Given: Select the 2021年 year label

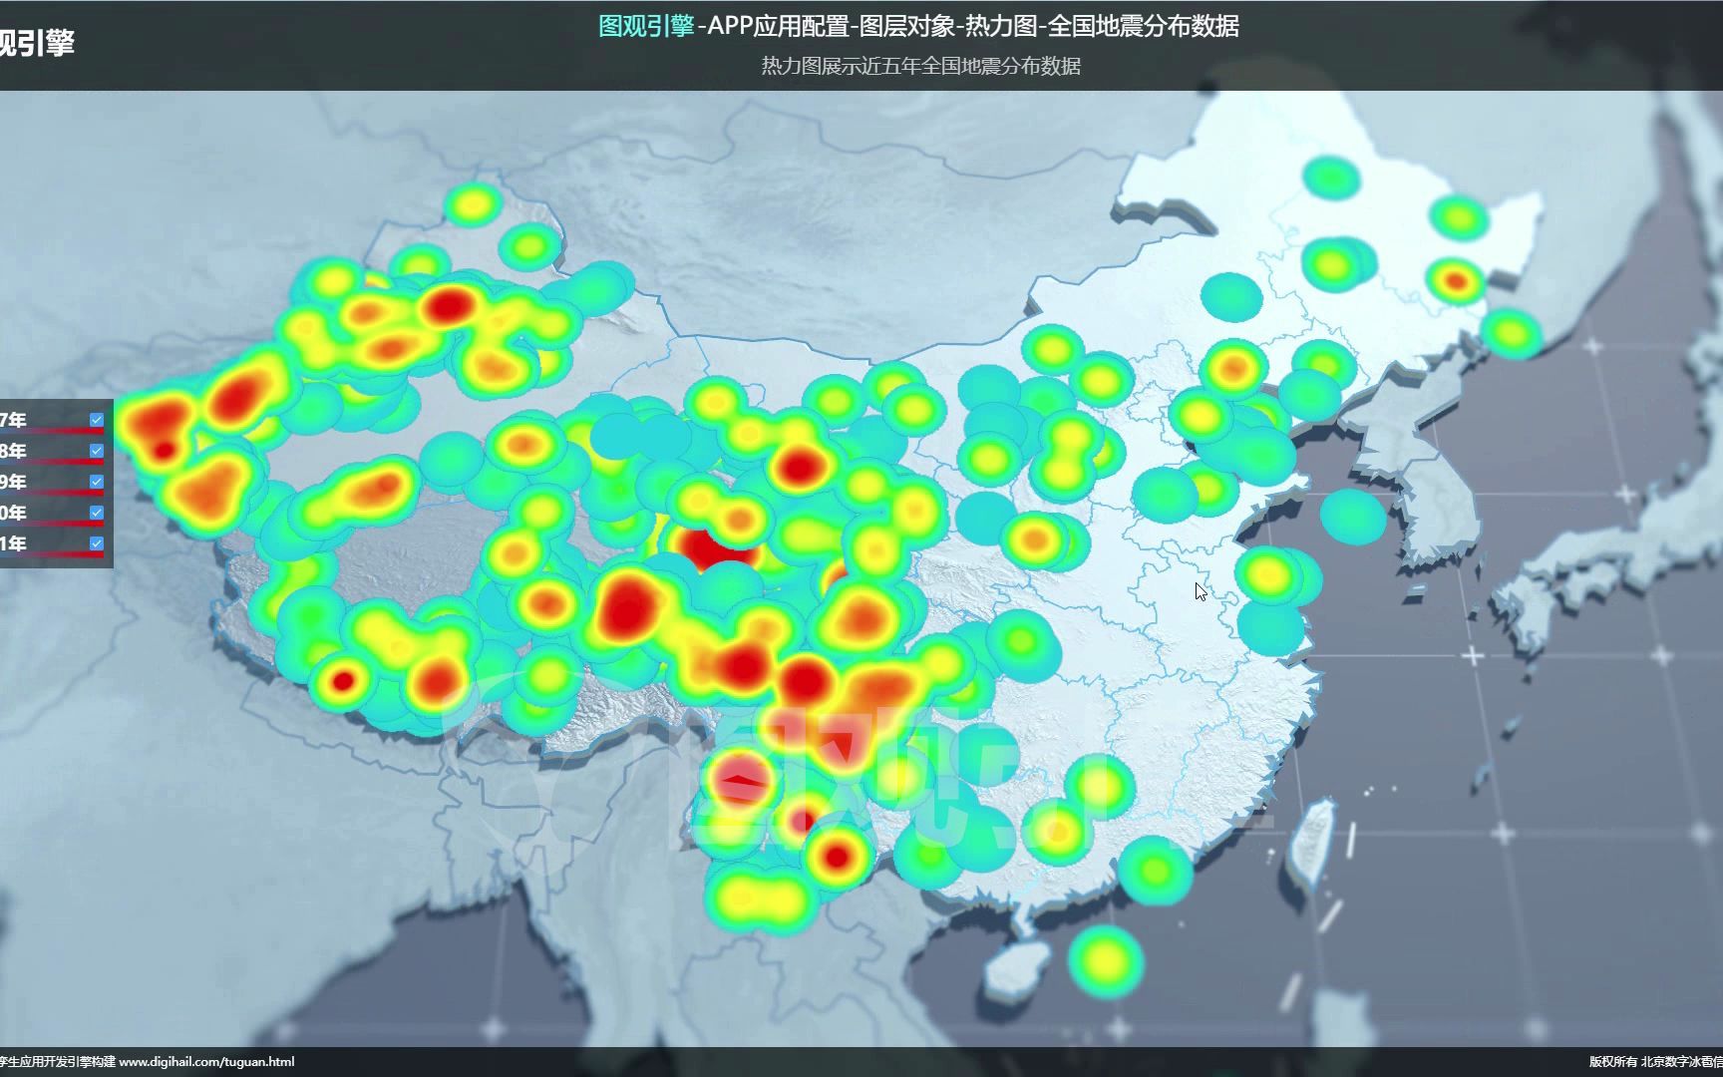Looking at the screenshot, I should (10, 542).
